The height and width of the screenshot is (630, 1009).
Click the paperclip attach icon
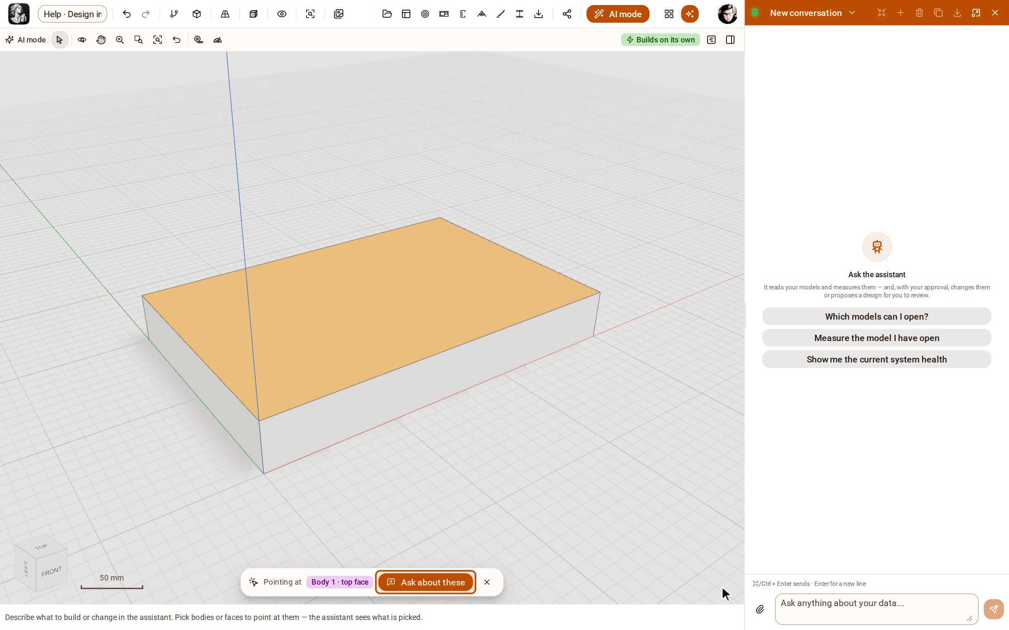[x=760, y=609]
